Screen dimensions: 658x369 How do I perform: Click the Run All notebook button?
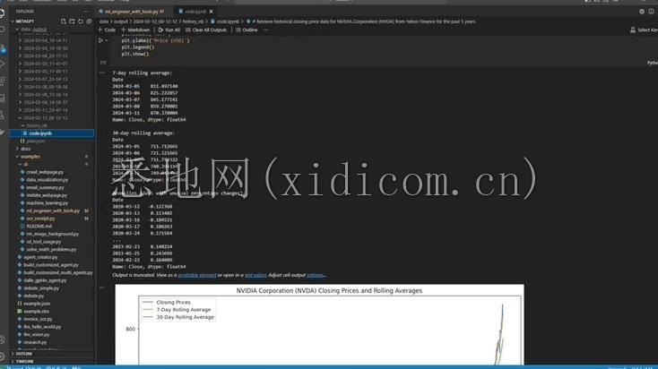point(166,30)
